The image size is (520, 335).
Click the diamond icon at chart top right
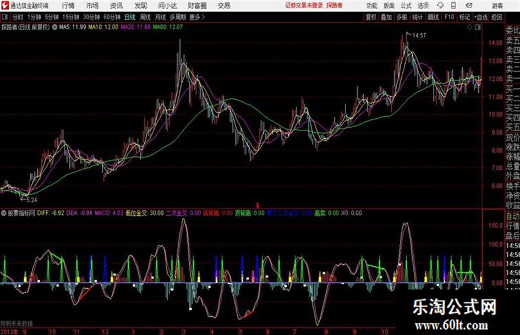point(469,28)
